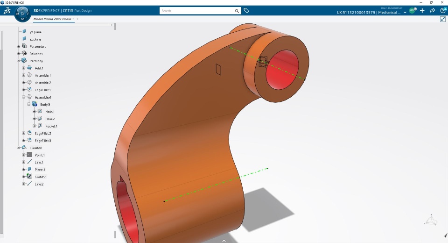448x243 pixels.
Task: Click the red upper hole on the model
Action: pyautogui.click(x=282, y=70)
